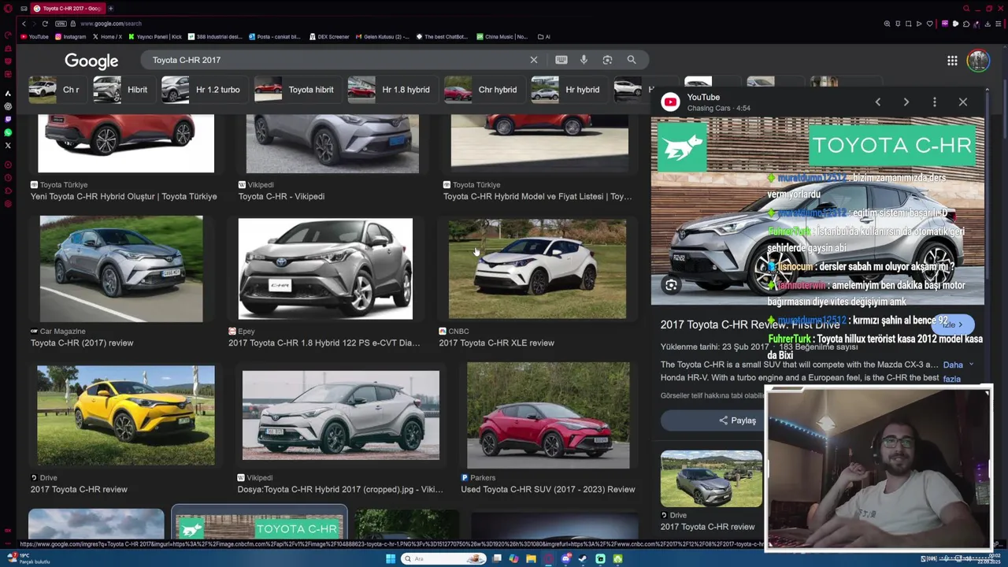Screen dimensions: 1008x567
Task: Reload the page with refresh icon
Action: (x=45, y=24)
